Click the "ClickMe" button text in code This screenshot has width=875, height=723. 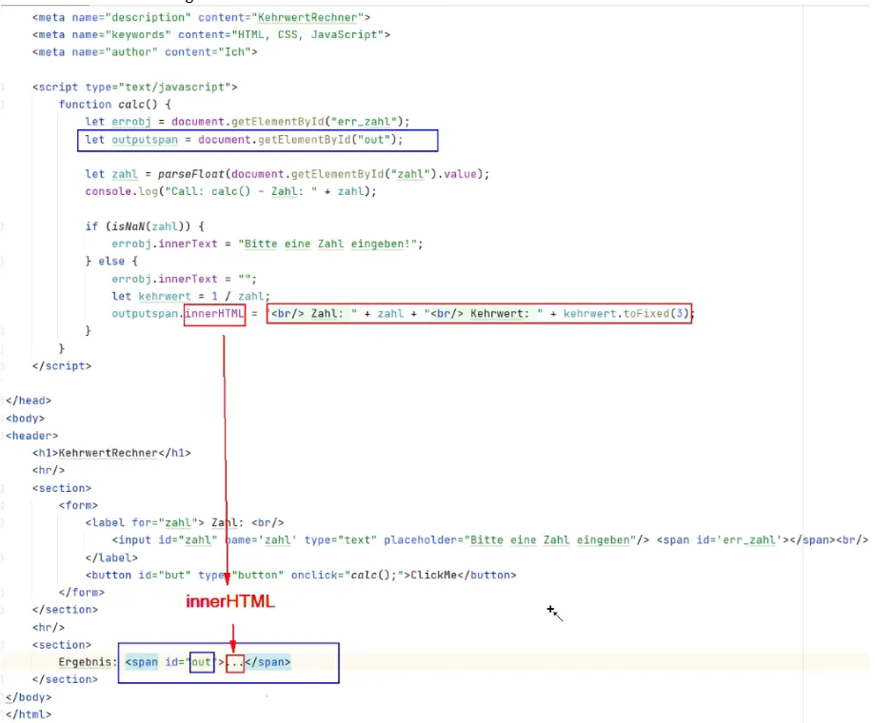pos(433,575)
